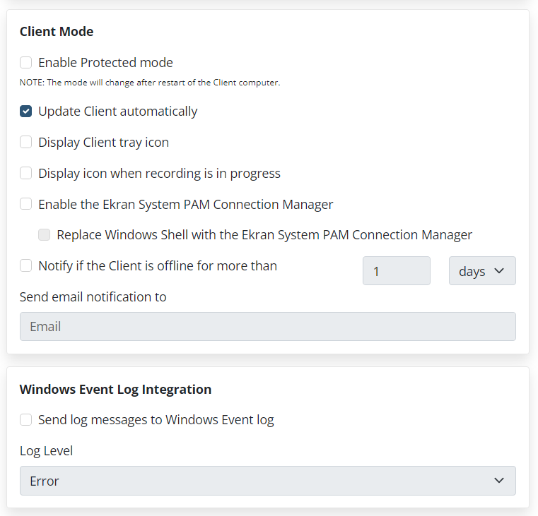Image resolution: width=538 pixels, height=516 pixels.
Task: Click the Windows Event Log Integration heading
Action: click(x=115, y=390)
